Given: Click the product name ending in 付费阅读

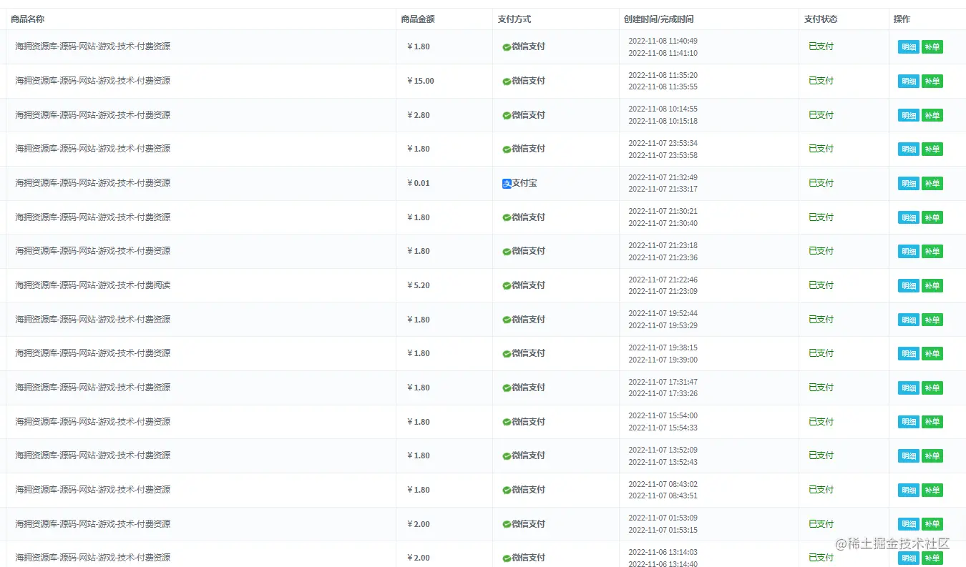Looking at the screenshot, I should click(x=93, y=286).
